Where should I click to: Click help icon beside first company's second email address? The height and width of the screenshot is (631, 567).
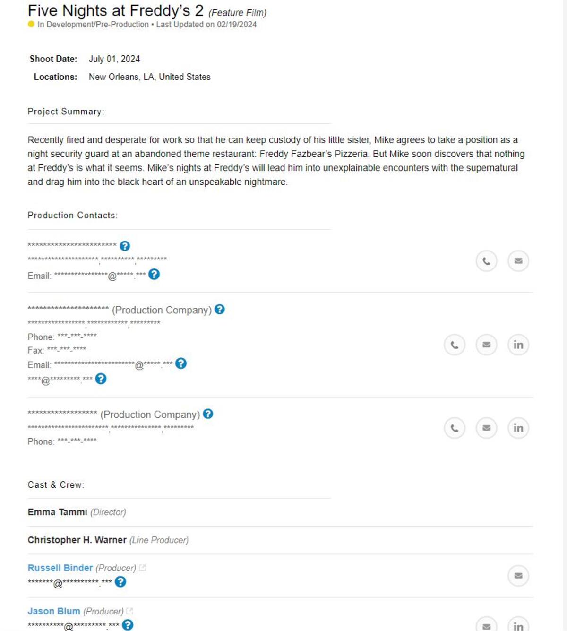coord(101,379)
